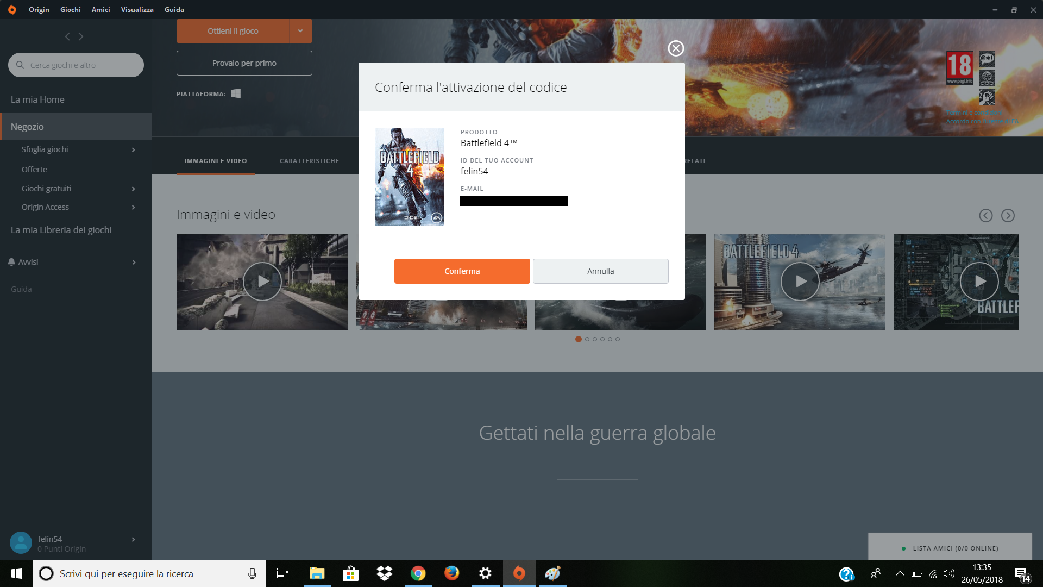The image size is (1043, 587).
Task: Open Negozio in the sidebar
Action: click(x=76, y=127)
